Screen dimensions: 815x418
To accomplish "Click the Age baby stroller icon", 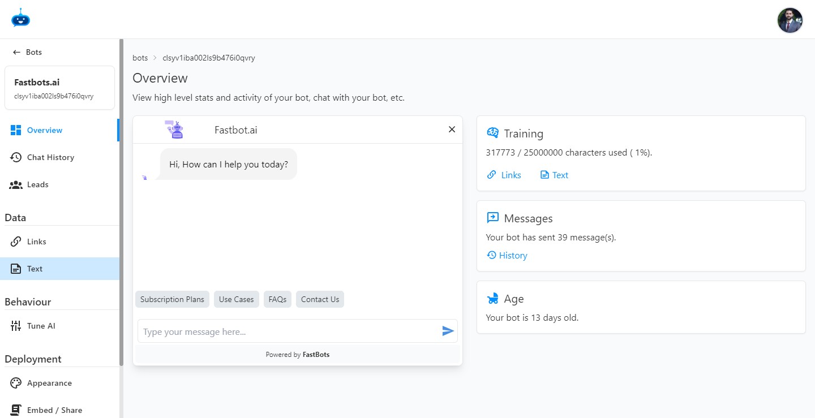I will click(x=492, y=298).
